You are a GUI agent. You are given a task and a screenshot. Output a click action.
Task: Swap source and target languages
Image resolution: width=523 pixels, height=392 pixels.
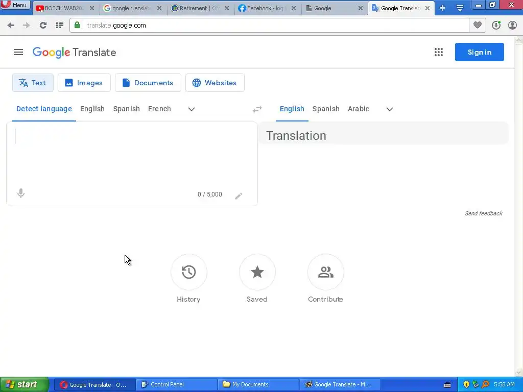point(257,109)
